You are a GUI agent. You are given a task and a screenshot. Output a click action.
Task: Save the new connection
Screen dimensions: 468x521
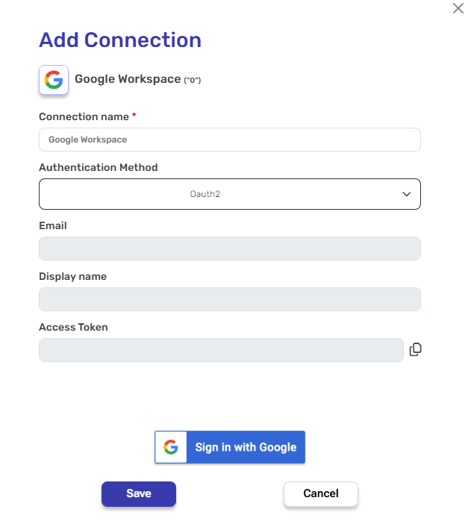coord(139,493)
